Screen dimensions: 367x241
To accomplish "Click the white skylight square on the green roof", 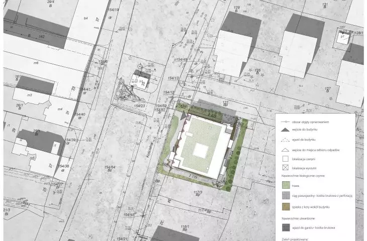I will click(201, 150).
